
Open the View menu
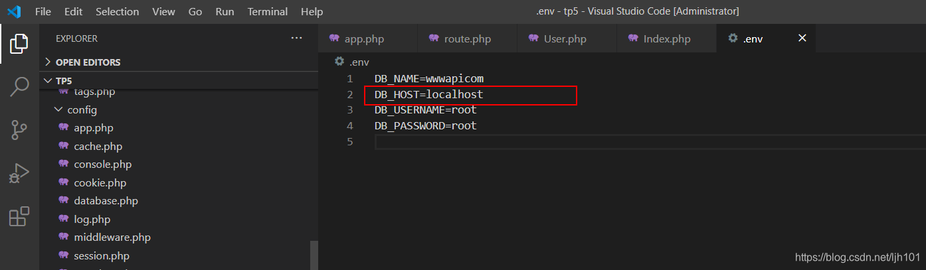(163, 12)
